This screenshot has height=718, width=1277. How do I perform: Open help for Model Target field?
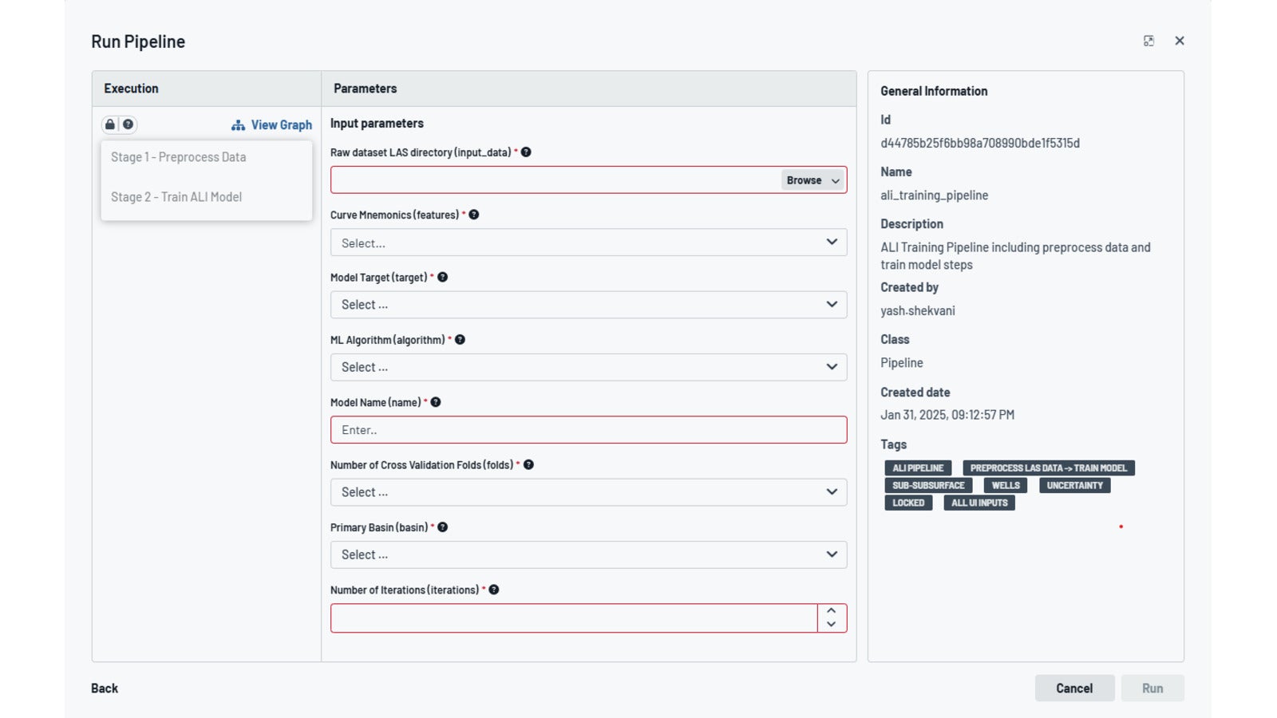click(x=443, y=277)
